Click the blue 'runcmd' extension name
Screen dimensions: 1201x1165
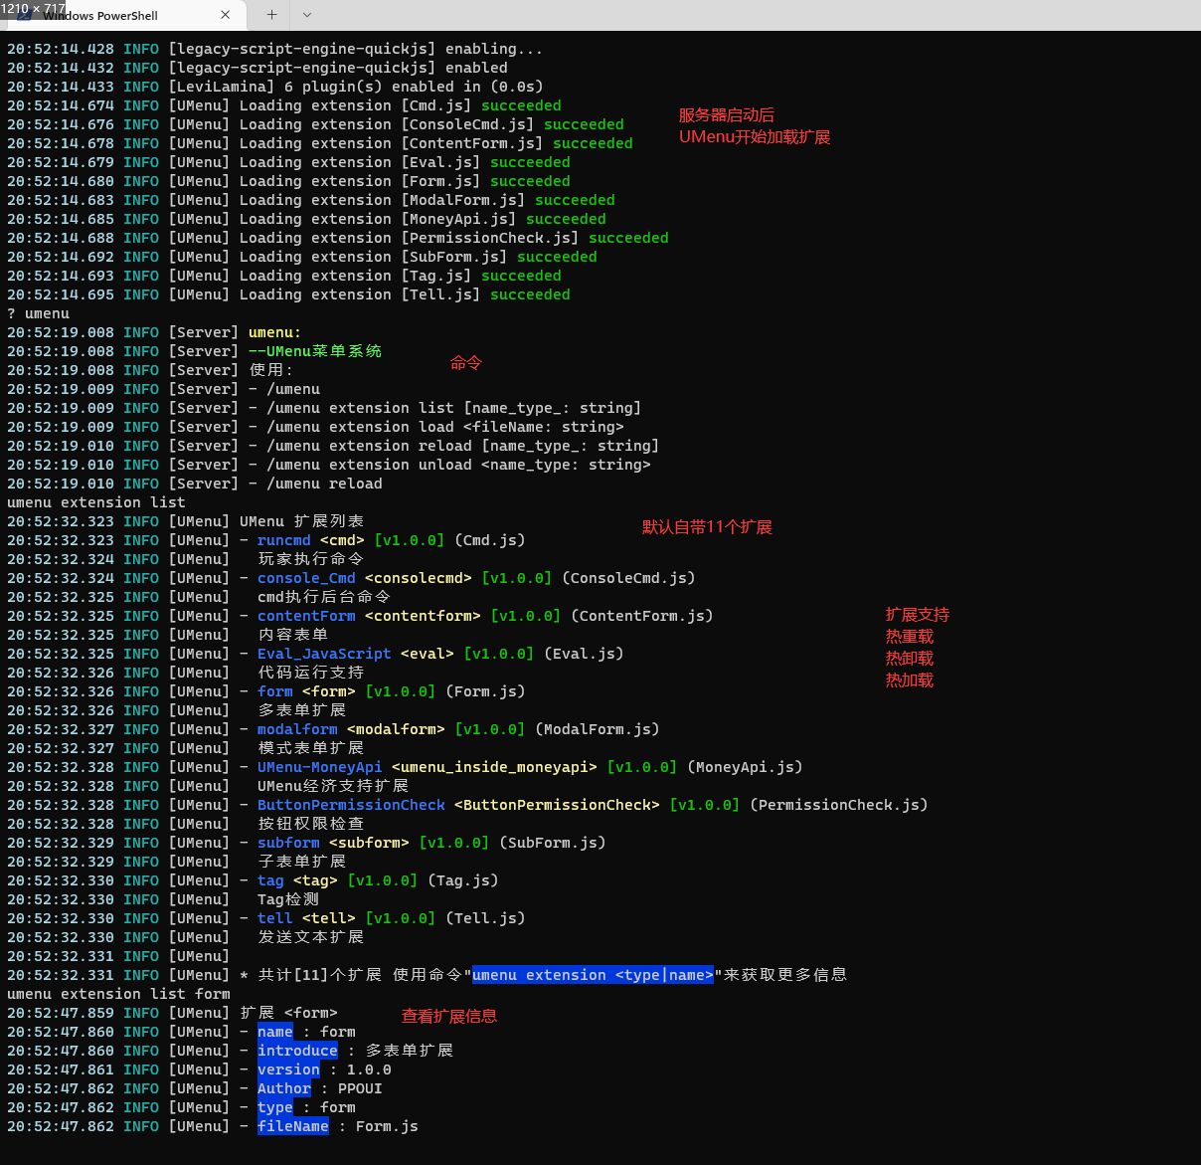283,540
